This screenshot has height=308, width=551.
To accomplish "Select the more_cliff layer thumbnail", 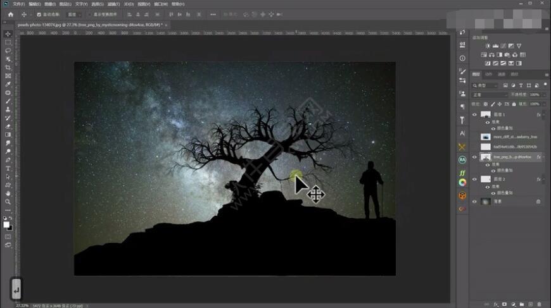I will 486,137.
